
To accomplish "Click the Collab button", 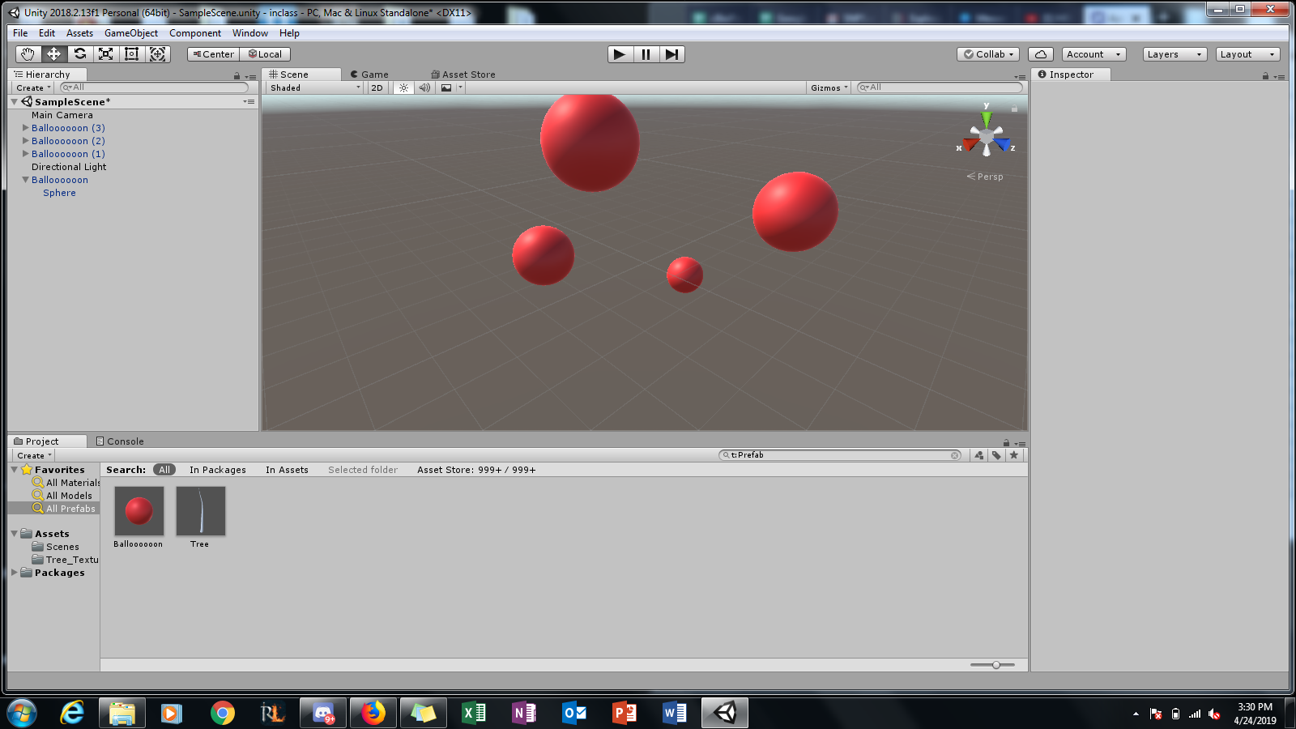I will pos(988,54).
